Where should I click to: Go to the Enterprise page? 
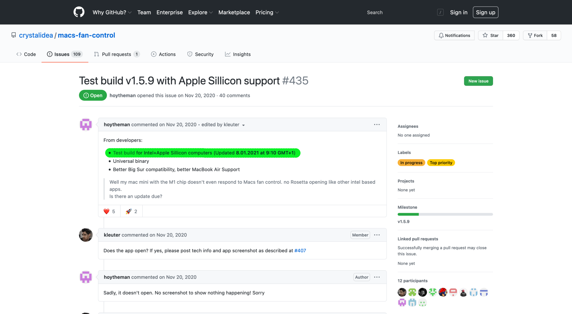(x=170, y=12)
